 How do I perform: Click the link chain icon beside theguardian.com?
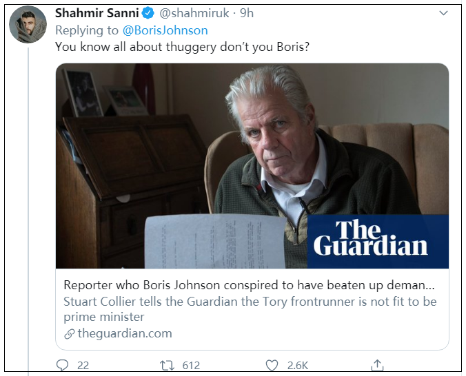point(69,334)
